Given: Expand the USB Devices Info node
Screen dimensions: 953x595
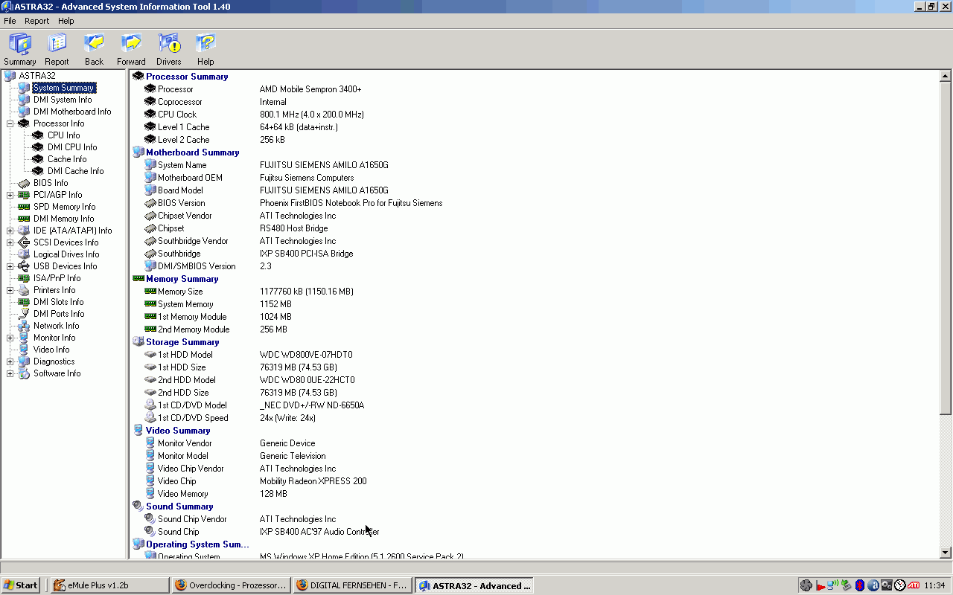Looking at the screenshot, I should pos(10,266).
